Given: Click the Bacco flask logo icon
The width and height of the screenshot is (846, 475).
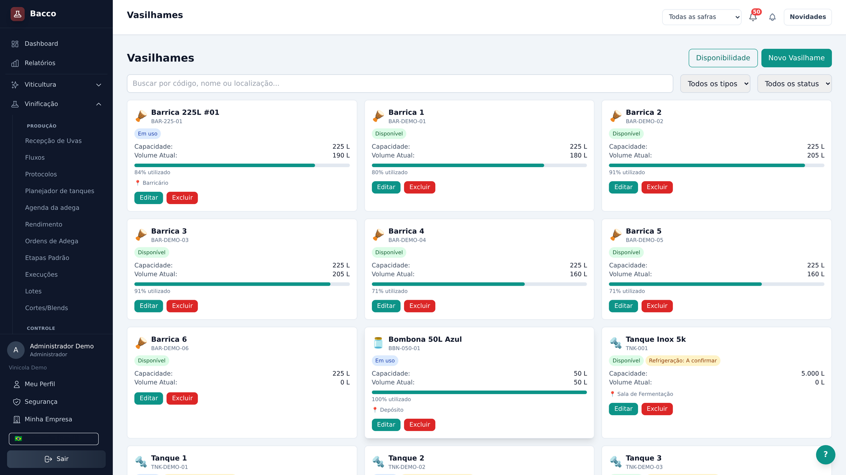Looking at the screenshot, I should click(18, 14).
